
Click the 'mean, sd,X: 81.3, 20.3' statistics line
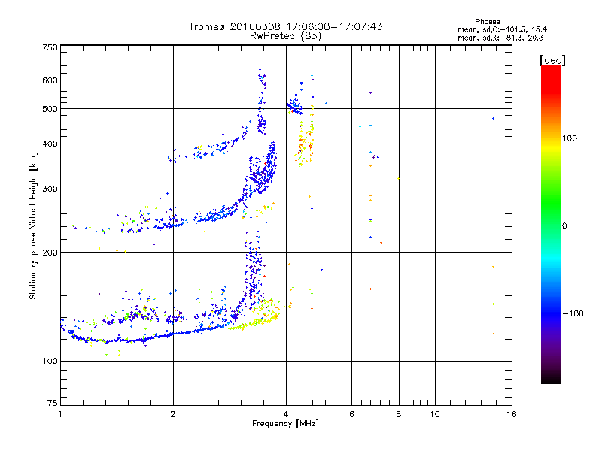pos(500,38)
